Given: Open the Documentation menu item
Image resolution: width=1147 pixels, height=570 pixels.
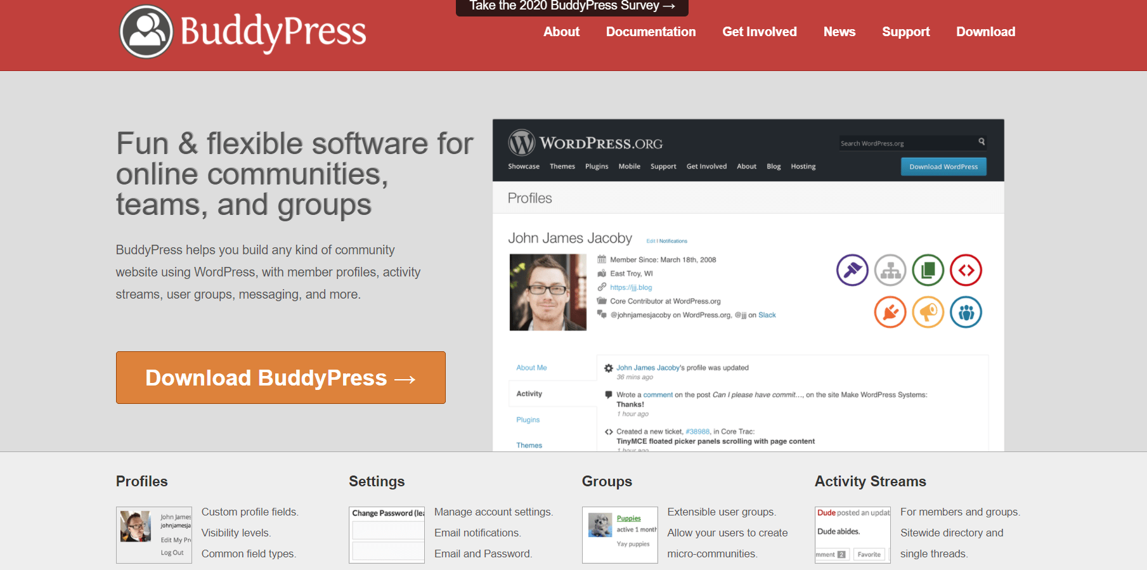Looking at the screenshot, I should (x=651, y=32).
